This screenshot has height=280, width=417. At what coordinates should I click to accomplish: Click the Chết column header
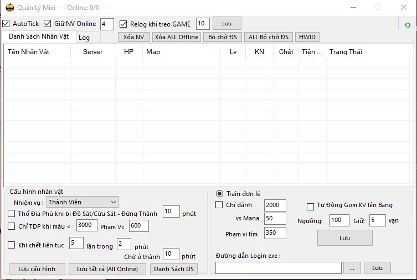pyautogui.click(x=286, y=52)
